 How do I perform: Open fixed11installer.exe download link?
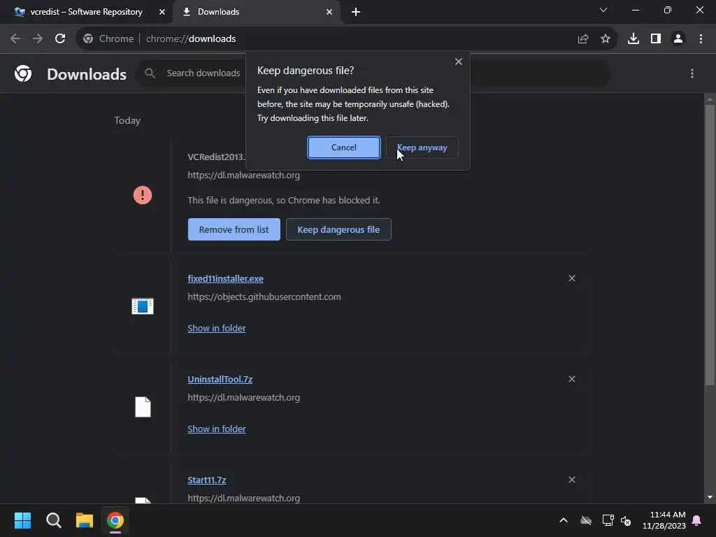226,278
